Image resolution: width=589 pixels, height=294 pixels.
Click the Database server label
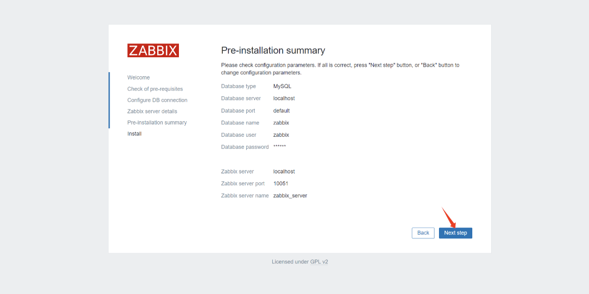point(241,98)
